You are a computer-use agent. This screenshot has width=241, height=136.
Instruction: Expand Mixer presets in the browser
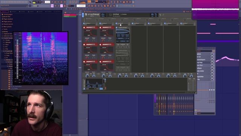click(6, 26)
